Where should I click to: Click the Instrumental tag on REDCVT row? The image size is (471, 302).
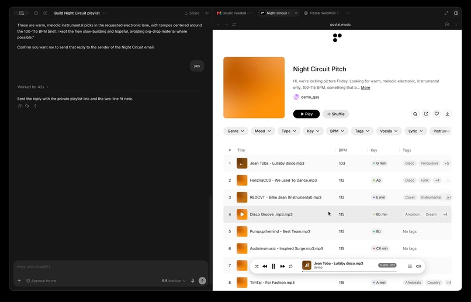click(431, 197)
